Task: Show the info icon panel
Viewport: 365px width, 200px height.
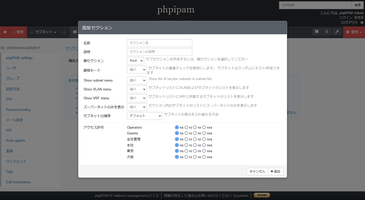Action: coord(327,32)
